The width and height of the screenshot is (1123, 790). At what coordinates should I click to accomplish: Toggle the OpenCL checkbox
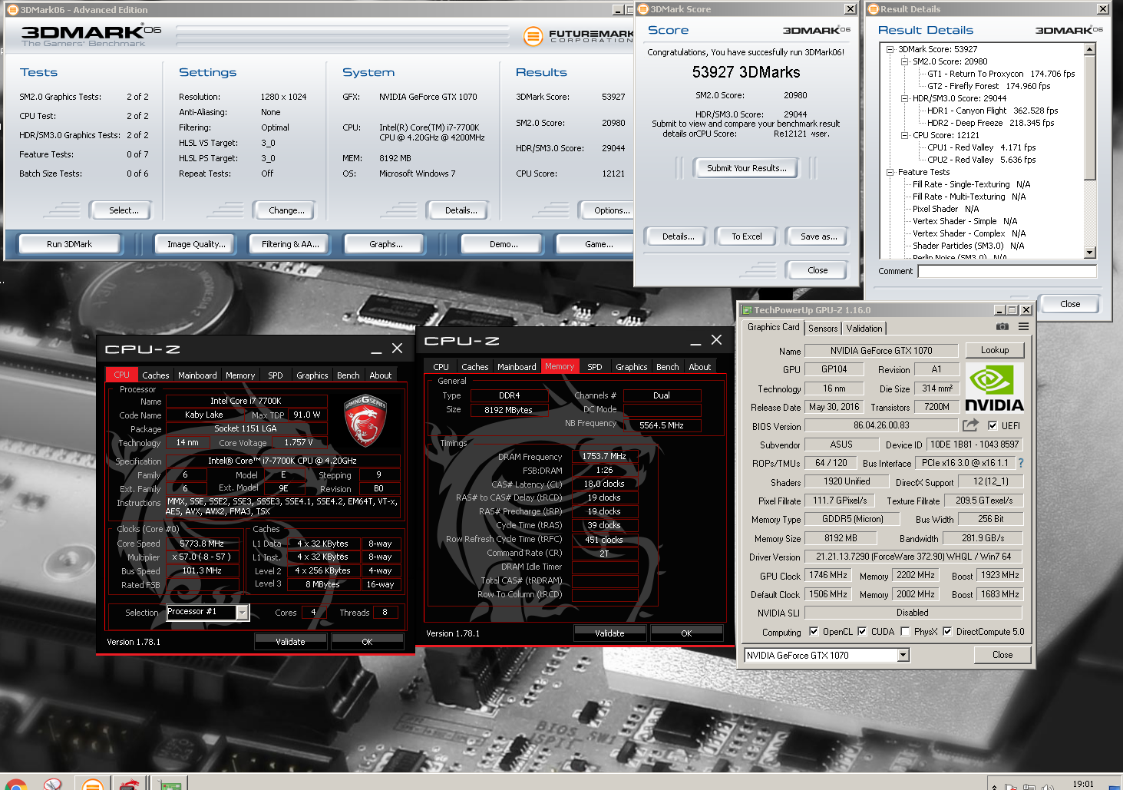coord(814,632)
